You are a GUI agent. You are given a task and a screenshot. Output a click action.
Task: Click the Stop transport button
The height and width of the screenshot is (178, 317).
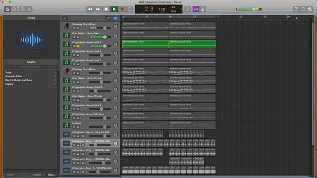click(x=106, y=9)
